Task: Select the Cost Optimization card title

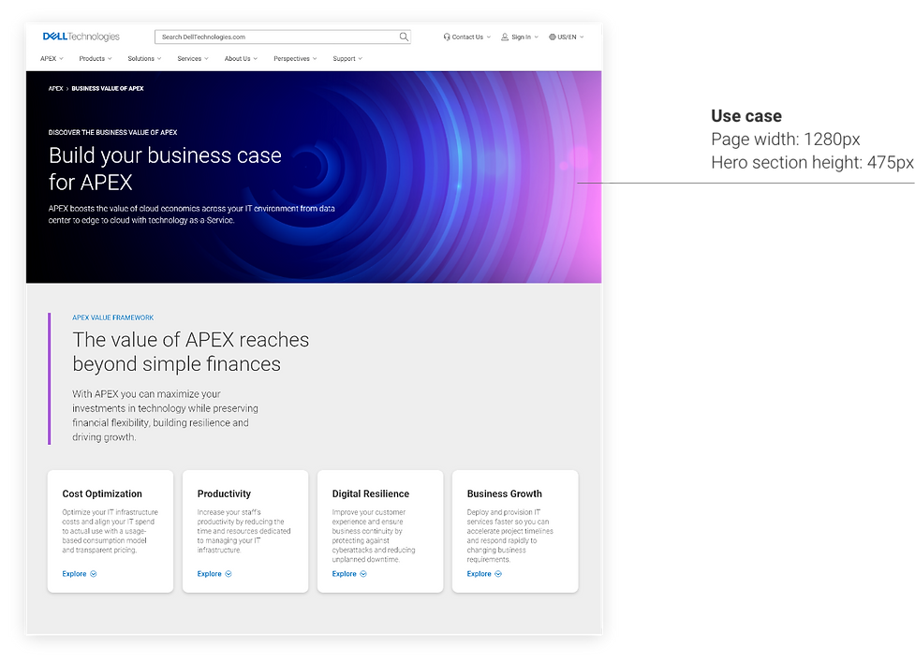Action: point(102,494)
